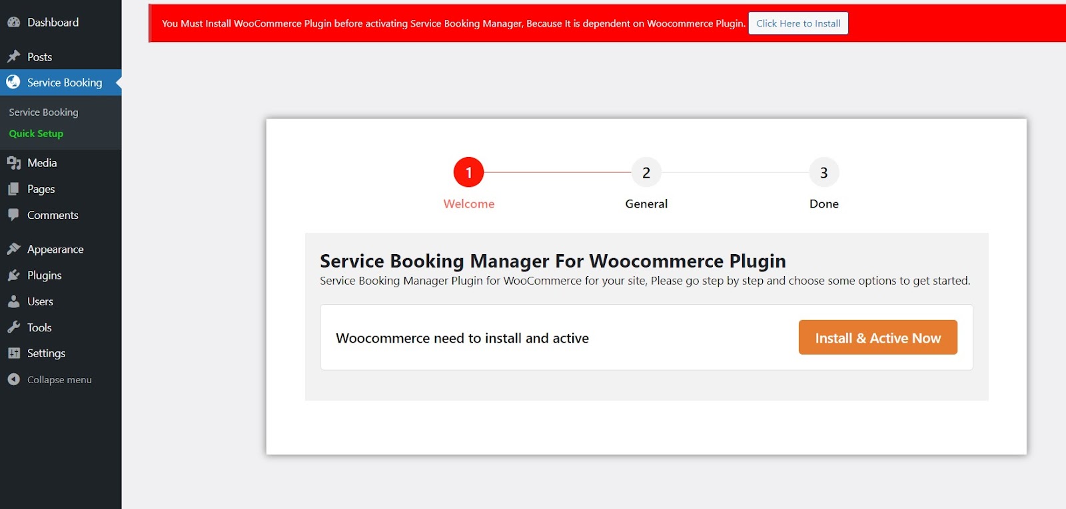Click the Collapse menu text

(59, 380)
